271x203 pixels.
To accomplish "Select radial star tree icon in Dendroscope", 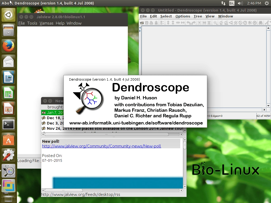I will click(250, 23).
